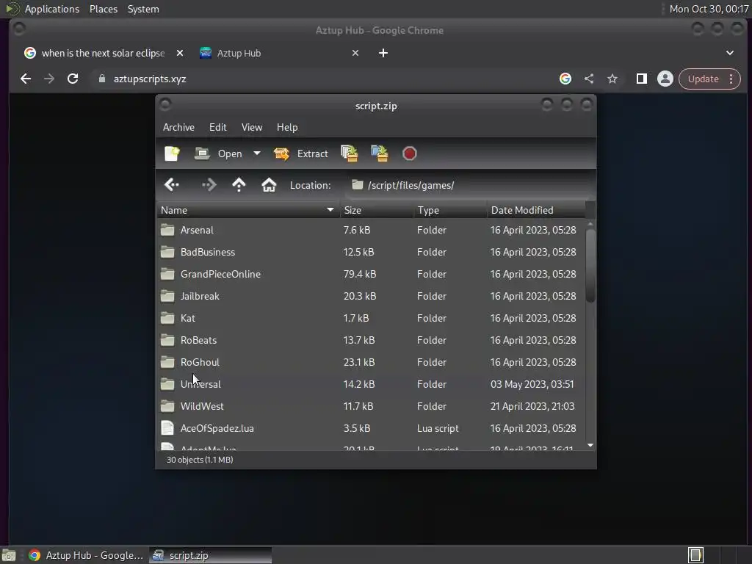This screenshot has width=752, height=564.
Task: Go to archive home location
Action: [x=269, y=185]
